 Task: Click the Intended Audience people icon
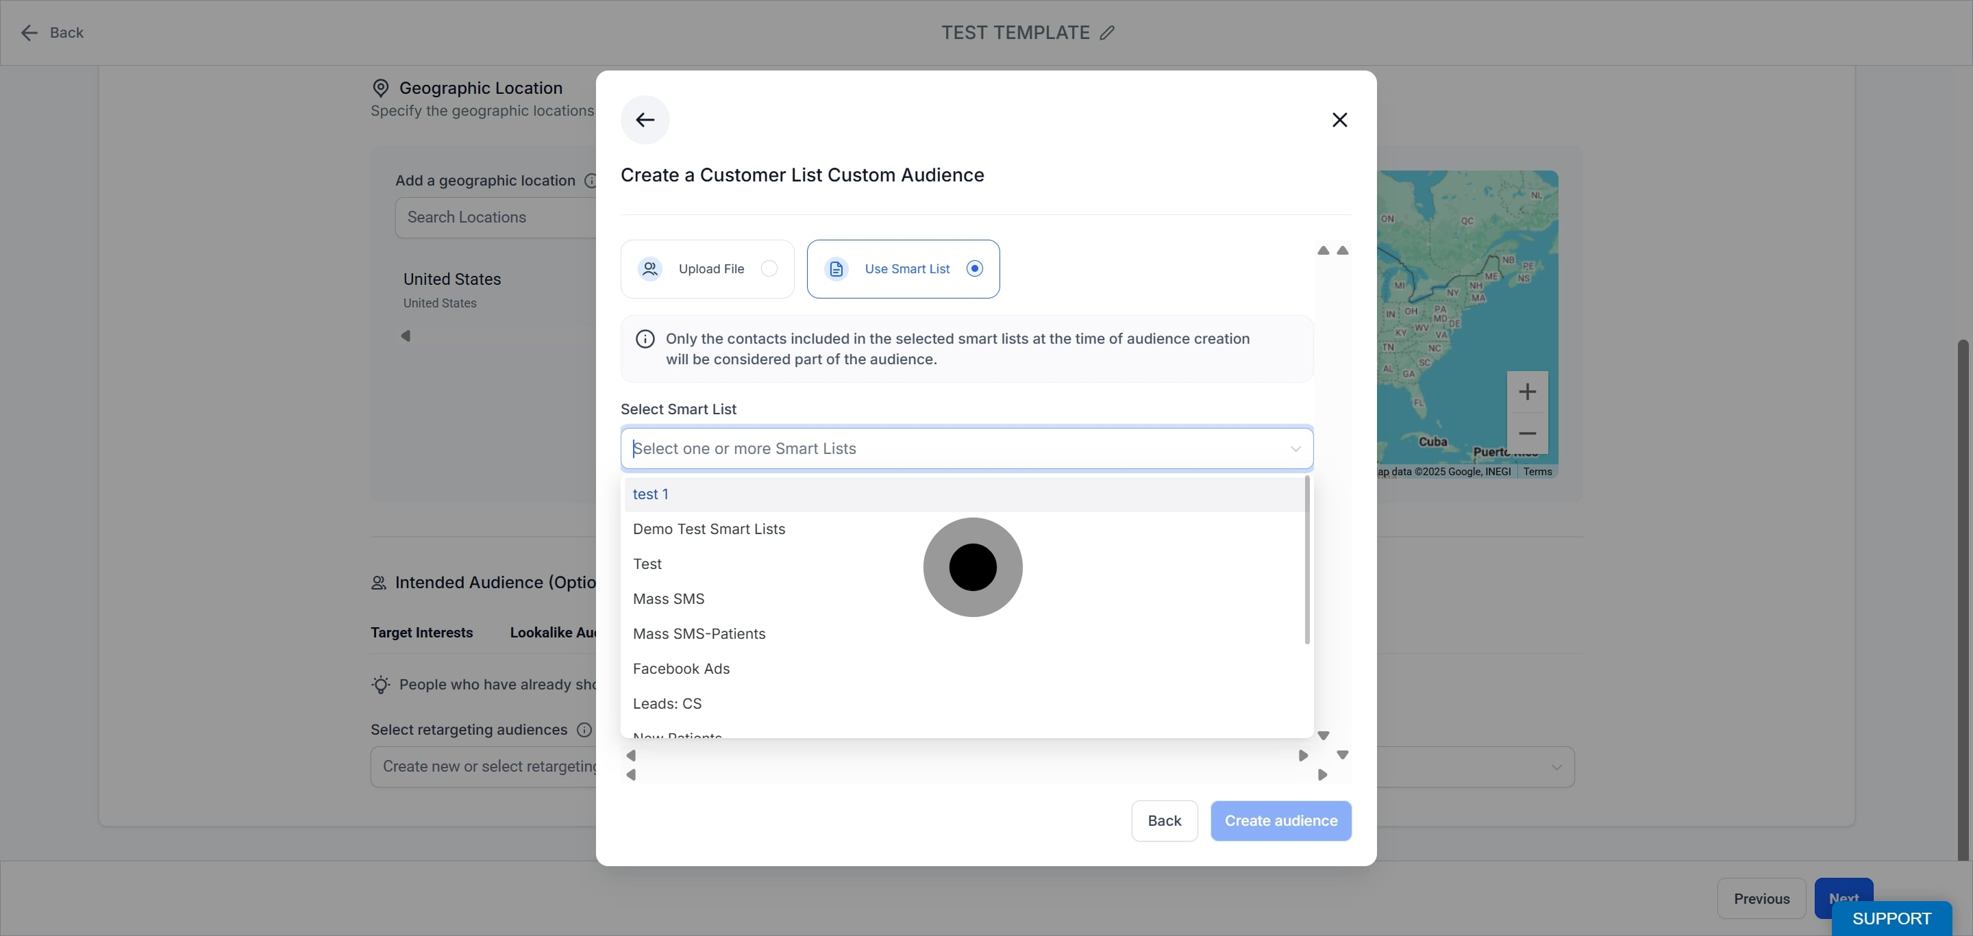pos(378,583)
